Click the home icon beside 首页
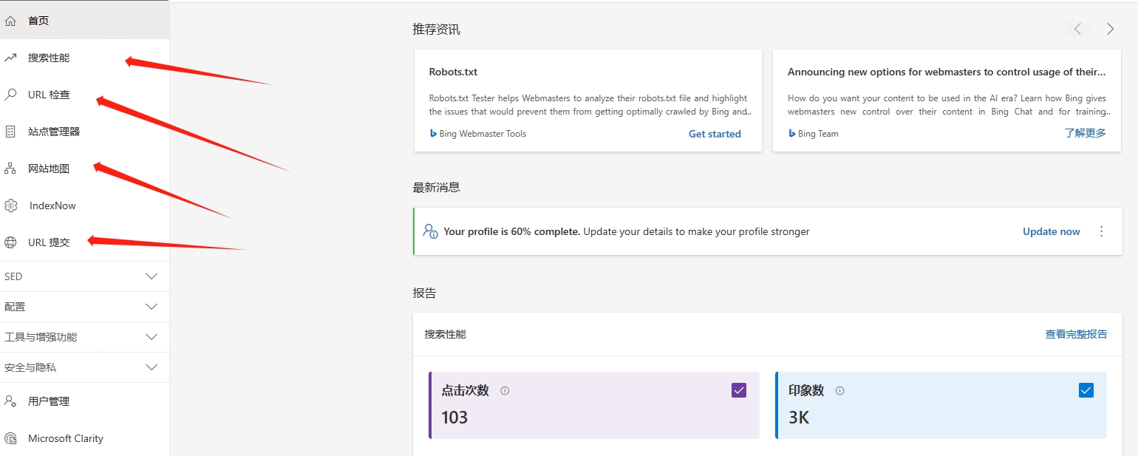Screen dimensions: 1138x456 pos(10,21)
